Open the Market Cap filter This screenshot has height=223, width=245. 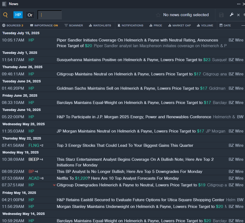click(x=179, y=25)
